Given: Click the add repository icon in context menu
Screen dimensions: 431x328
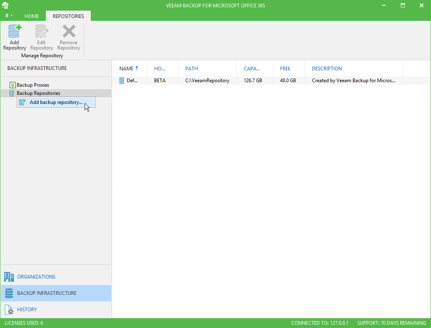Looking at the screenshot, I should 22,102.
